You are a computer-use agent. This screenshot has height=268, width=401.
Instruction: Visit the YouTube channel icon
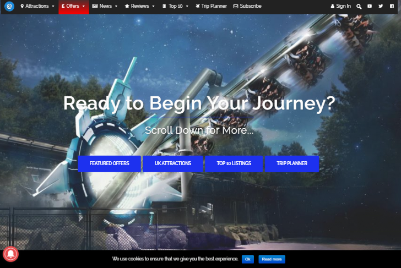click(x=370, y=6)
